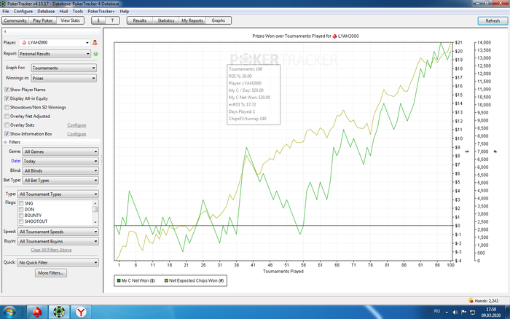Select the View Stats tab
This screenshot has height=319, width=510.
point(70,20)
